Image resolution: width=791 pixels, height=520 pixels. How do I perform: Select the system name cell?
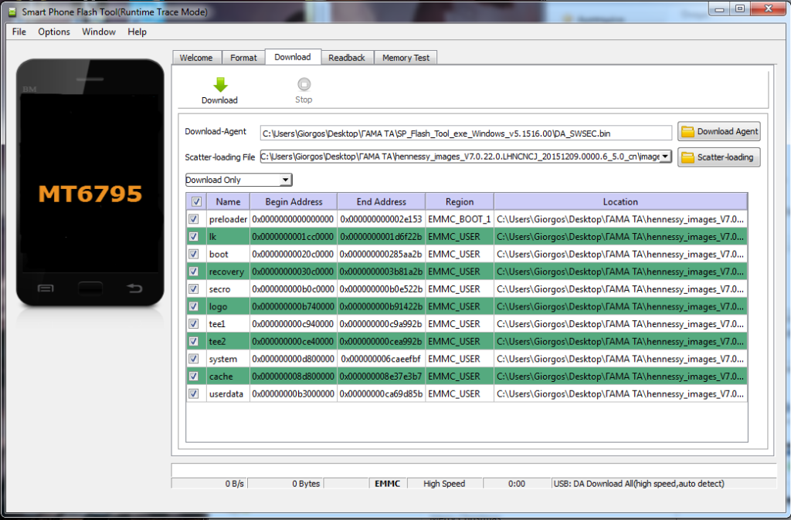click(228, 359)
